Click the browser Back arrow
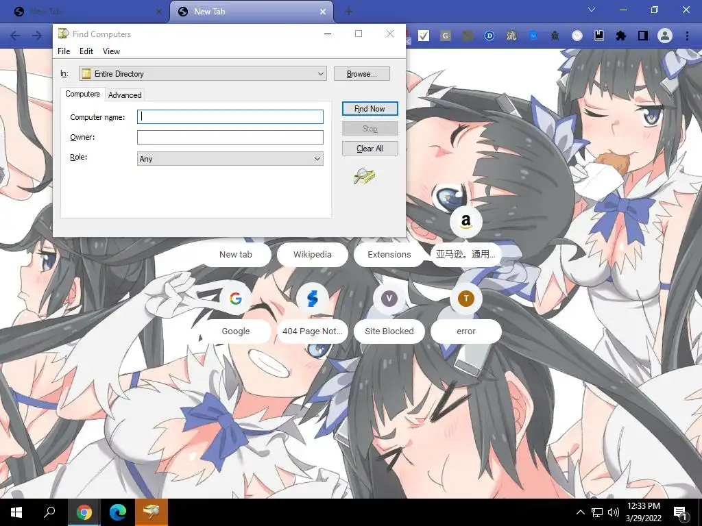The width and height of the screenshot is (702, 526). [15, 36]
